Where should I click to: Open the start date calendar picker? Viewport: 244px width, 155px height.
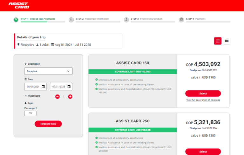(x=44, y=87)
